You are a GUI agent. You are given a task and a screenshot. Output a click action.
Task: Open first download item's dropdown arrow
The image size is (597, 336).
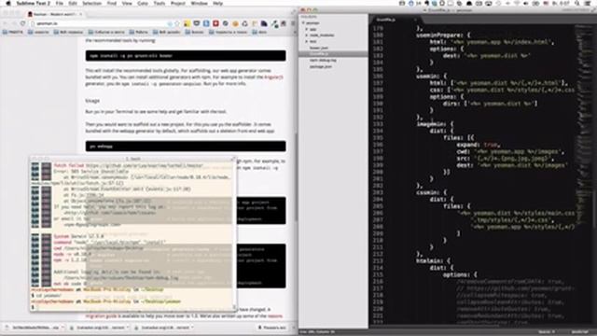coord(62,328)
